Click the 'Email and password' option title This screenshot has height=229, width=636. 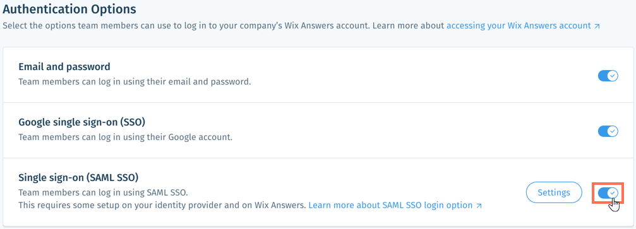pos(64,66)
